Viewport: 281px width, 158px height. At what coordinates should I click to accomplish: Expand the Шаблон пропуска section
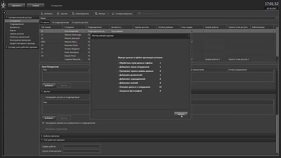click(42, 136)
